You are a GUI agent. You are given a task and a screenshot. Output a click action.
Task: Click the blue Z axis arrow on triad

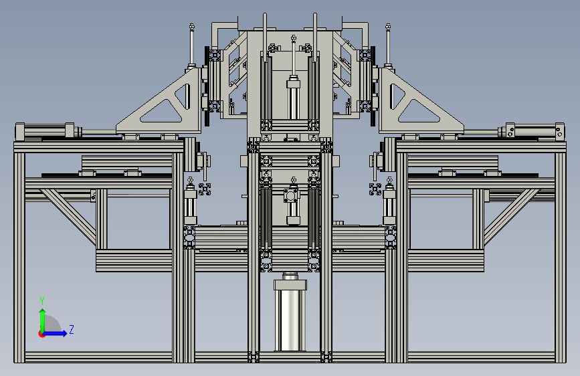pyautogui.click(x=56, y=333)
